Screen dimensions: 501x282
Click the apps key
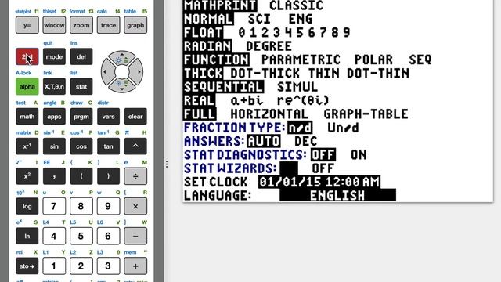(x=54, y=117)
